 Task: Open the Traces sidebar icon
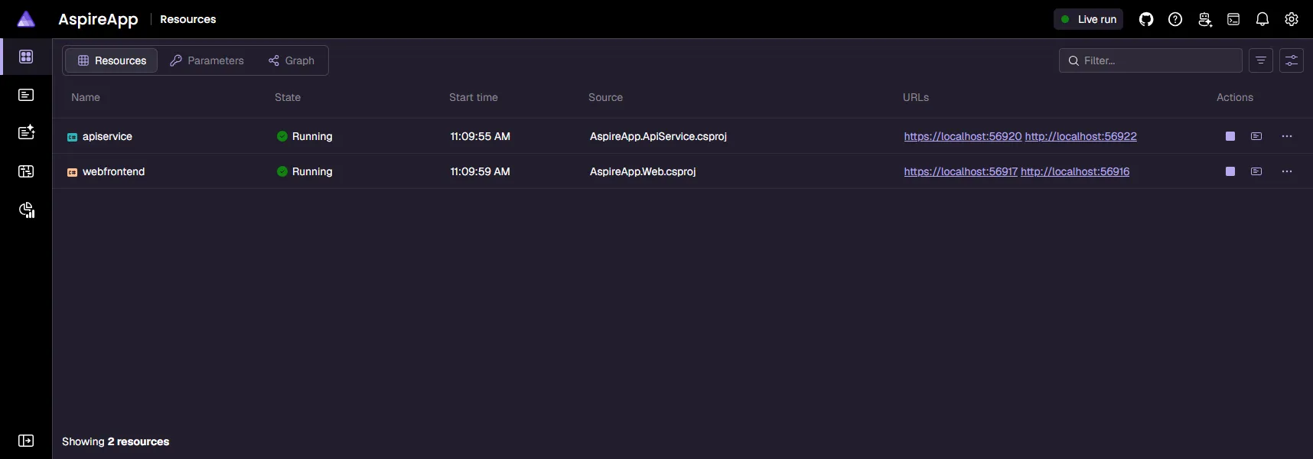tap(26, 171)
